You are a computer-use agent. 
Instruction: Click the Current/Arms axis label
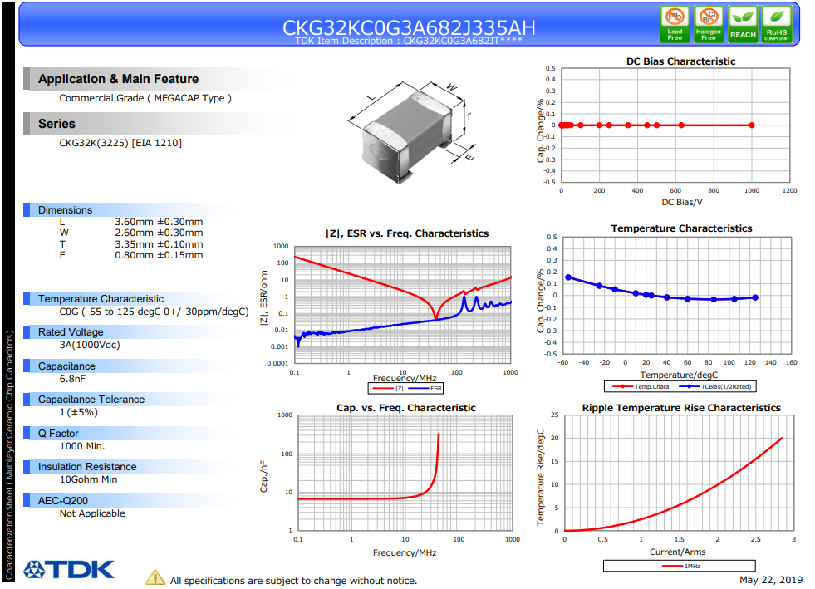[678, 552]
